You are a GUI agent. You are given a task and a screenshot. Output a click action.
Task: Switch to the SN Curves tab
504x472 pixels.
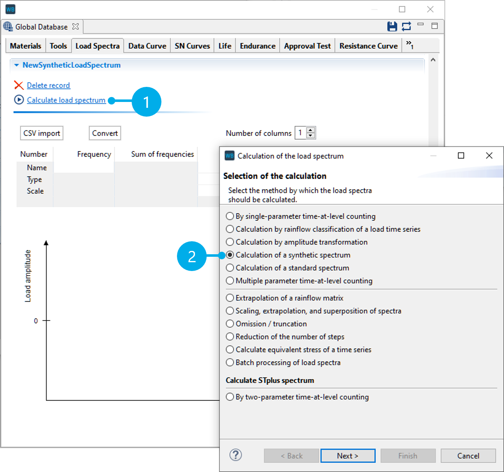(x=192, y=45)
